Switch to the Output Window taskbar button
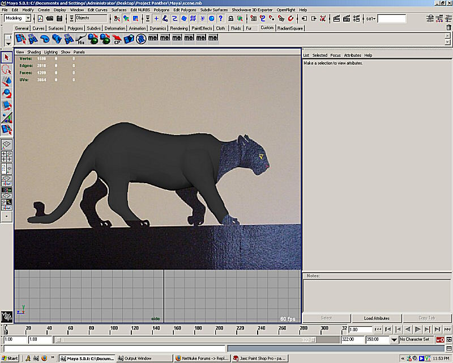Screen dimensions: 453x363 [x=144, y=358]
